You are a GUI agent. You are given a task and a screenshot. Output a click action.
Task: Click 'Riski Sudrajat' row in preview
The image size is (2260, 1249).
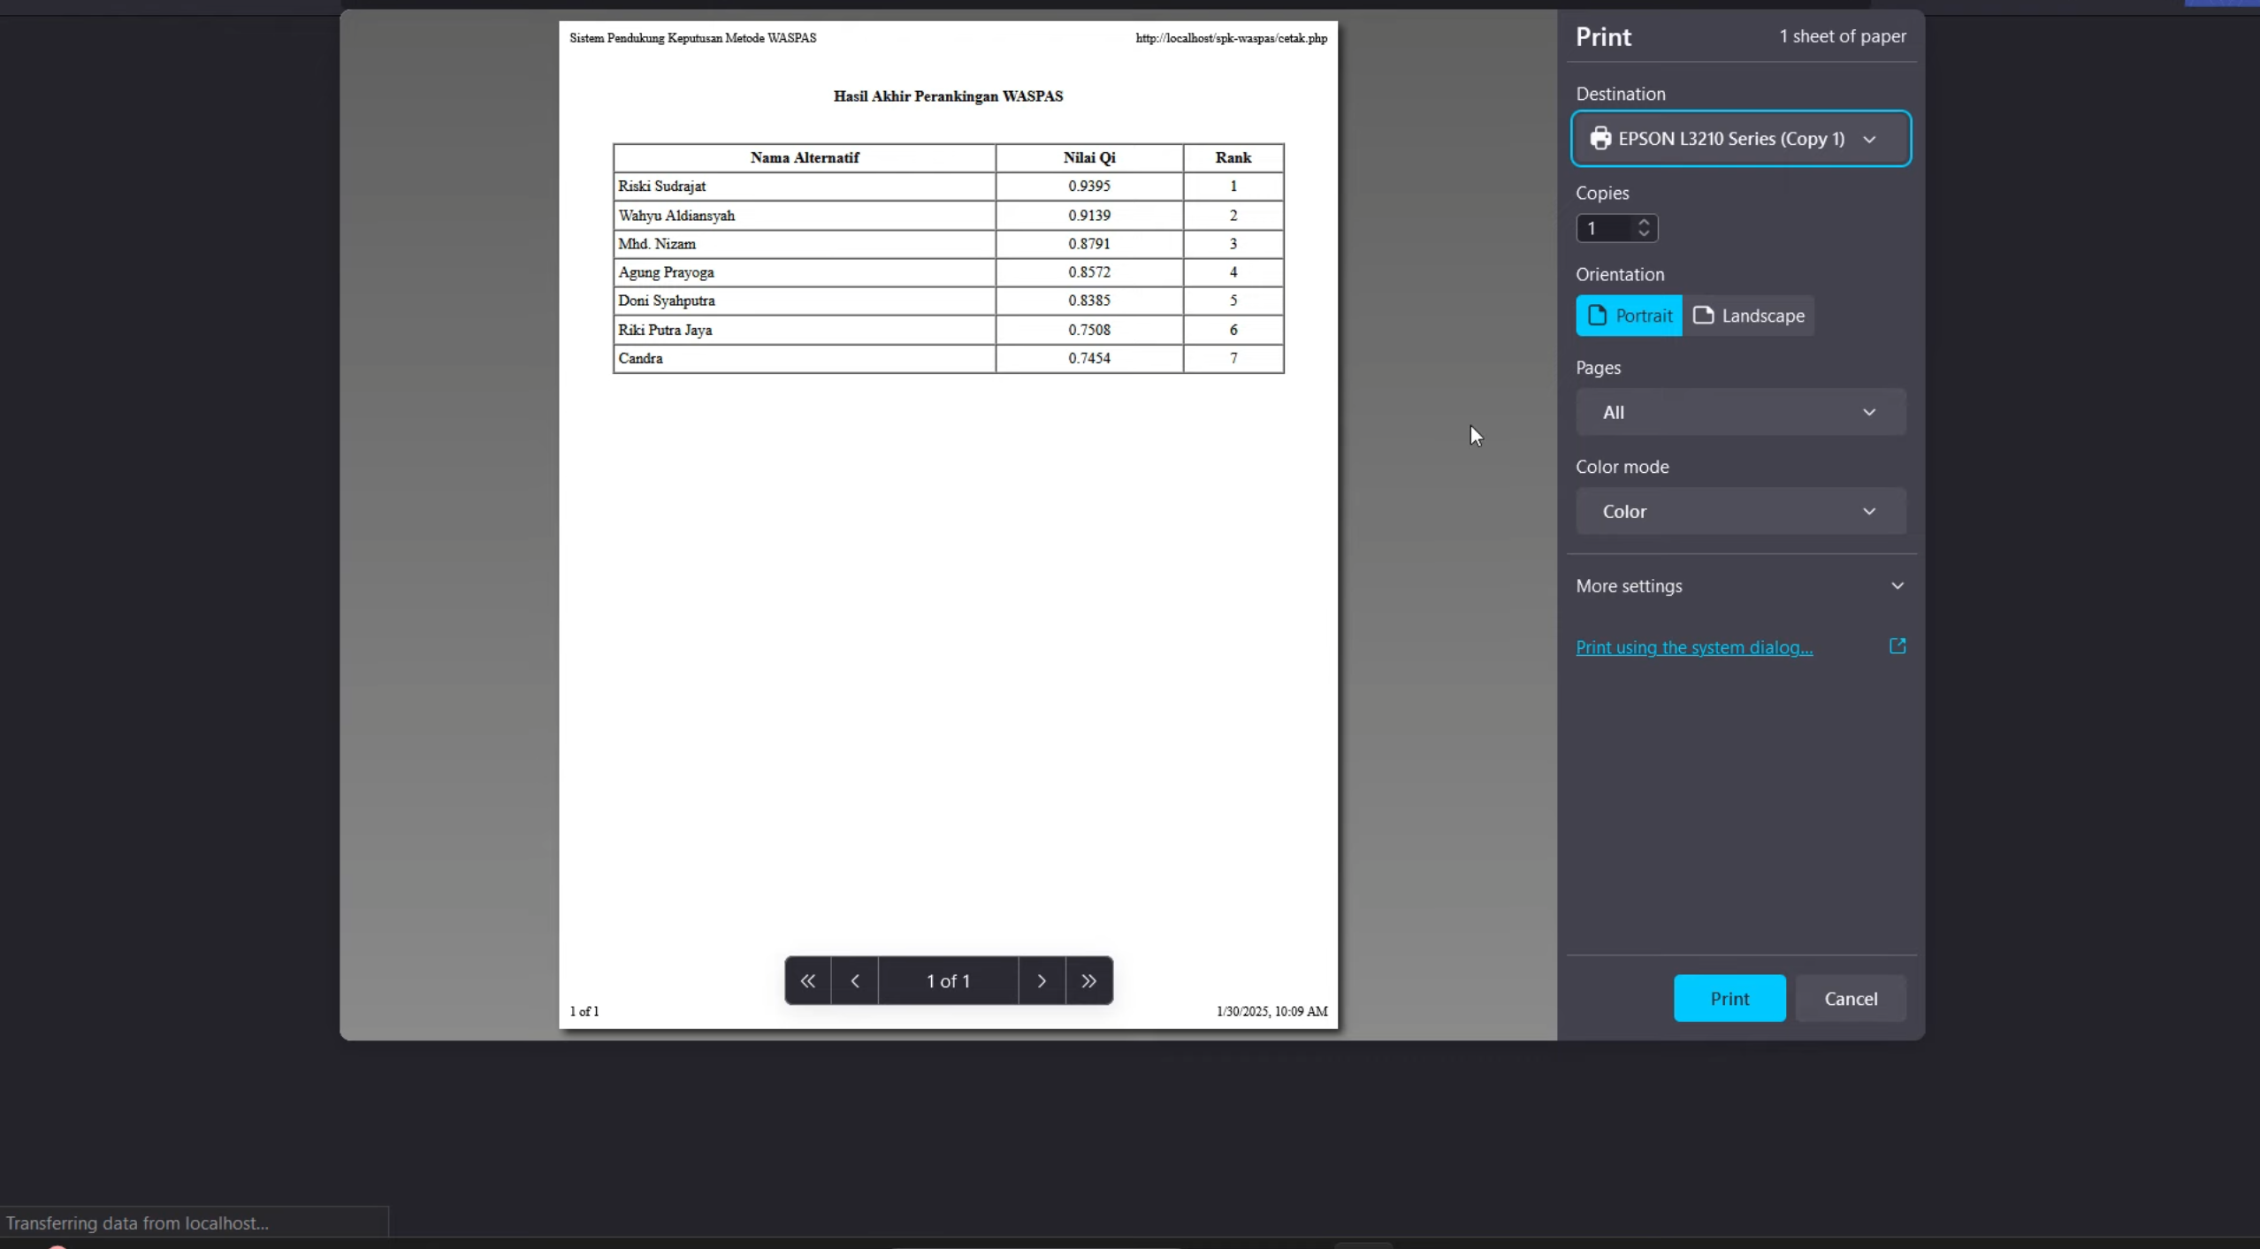point(948,186)
